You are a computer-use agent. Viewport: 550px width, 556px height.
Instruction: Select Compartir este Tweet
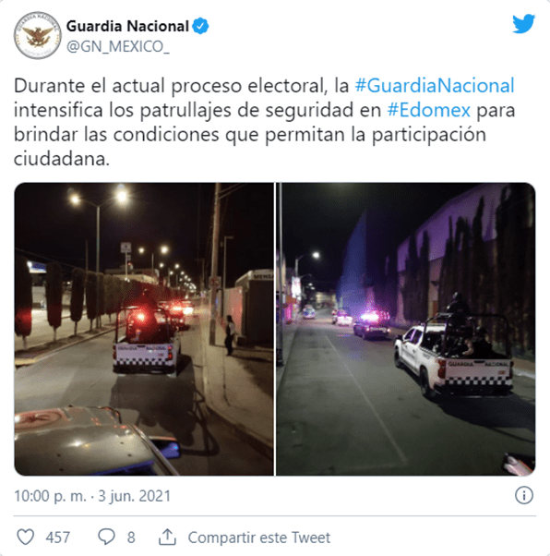259,538
